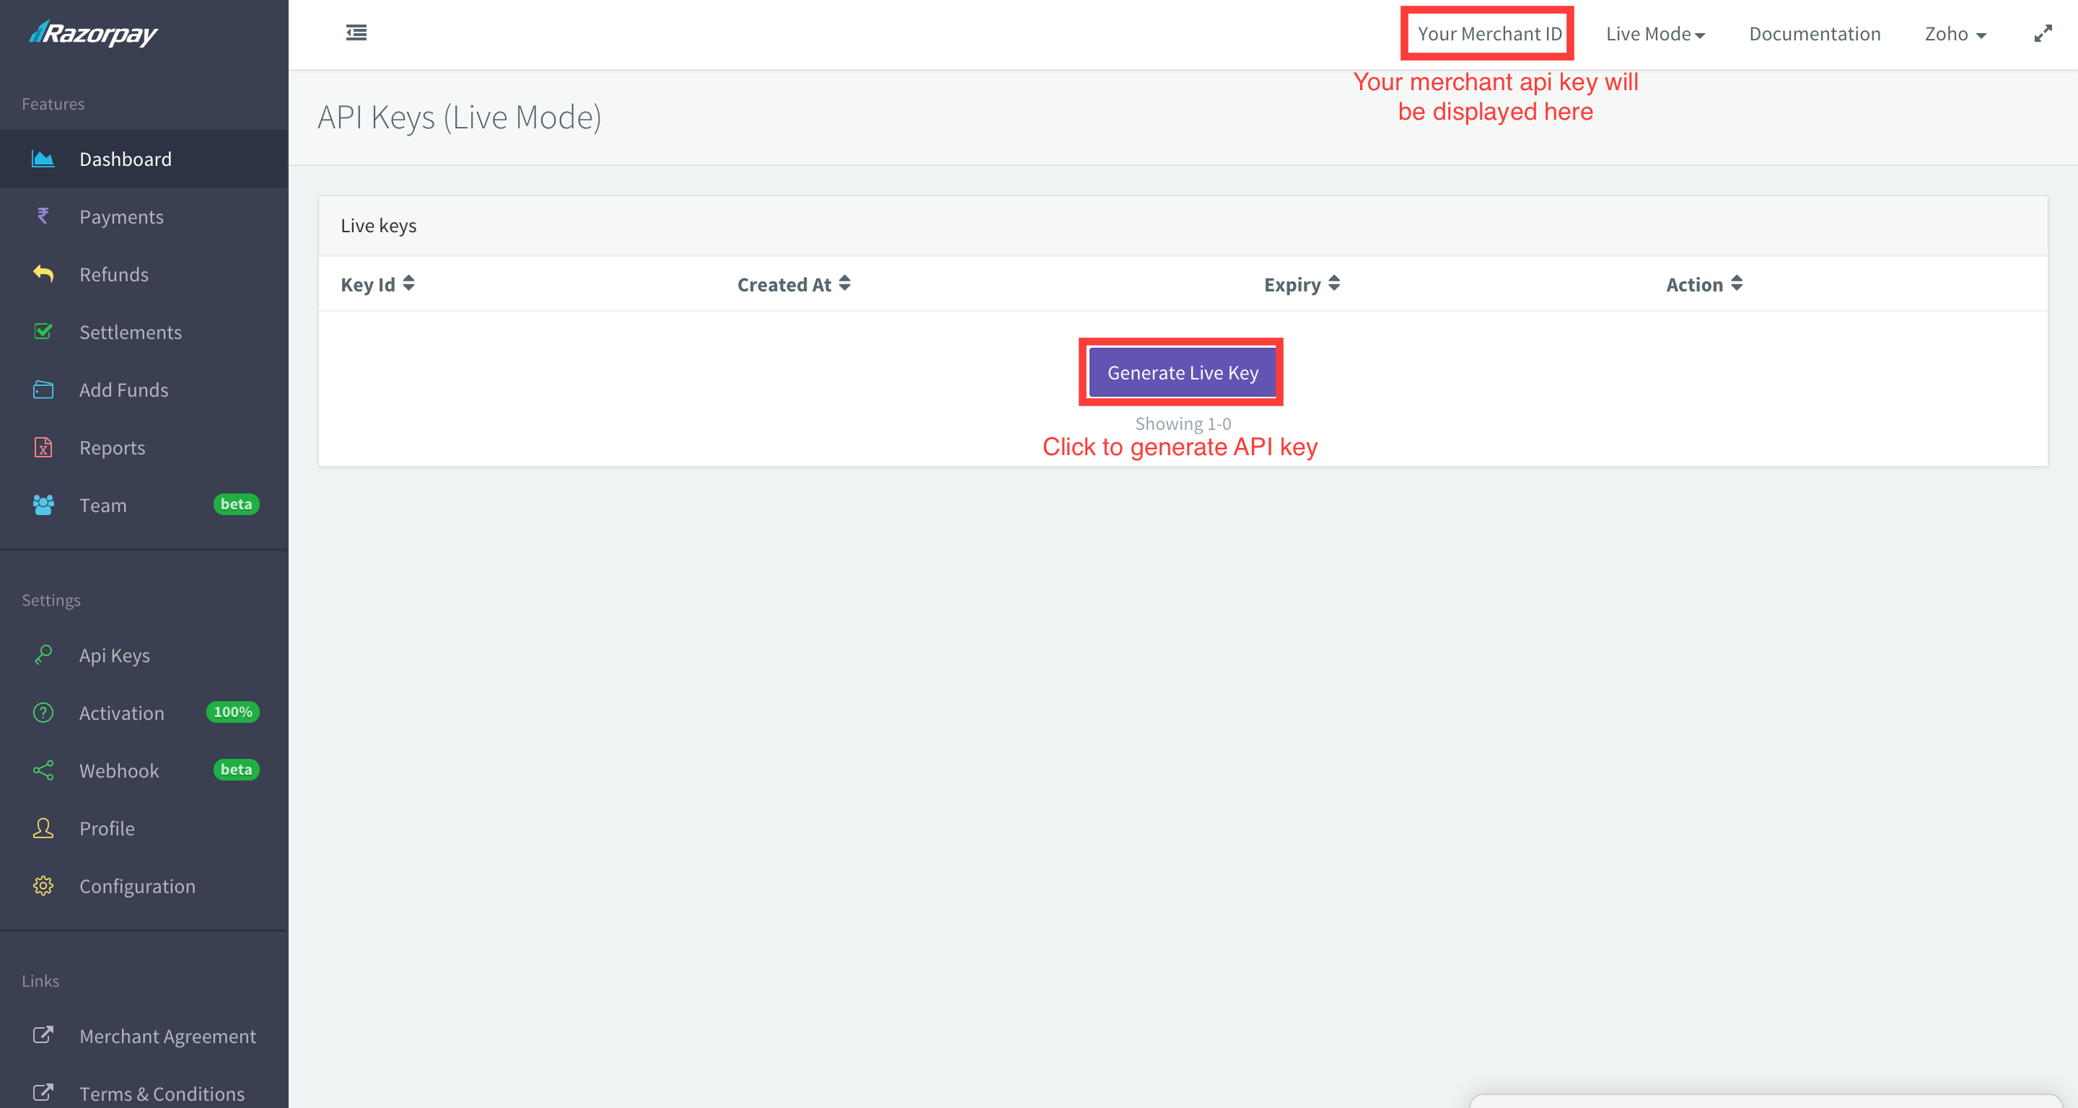Image resolution: width=2078 pixels, height=1108 pixels.
Task: Select the Api Keys settings menu item
Action: pyautogui.click(x=114, y=653)
